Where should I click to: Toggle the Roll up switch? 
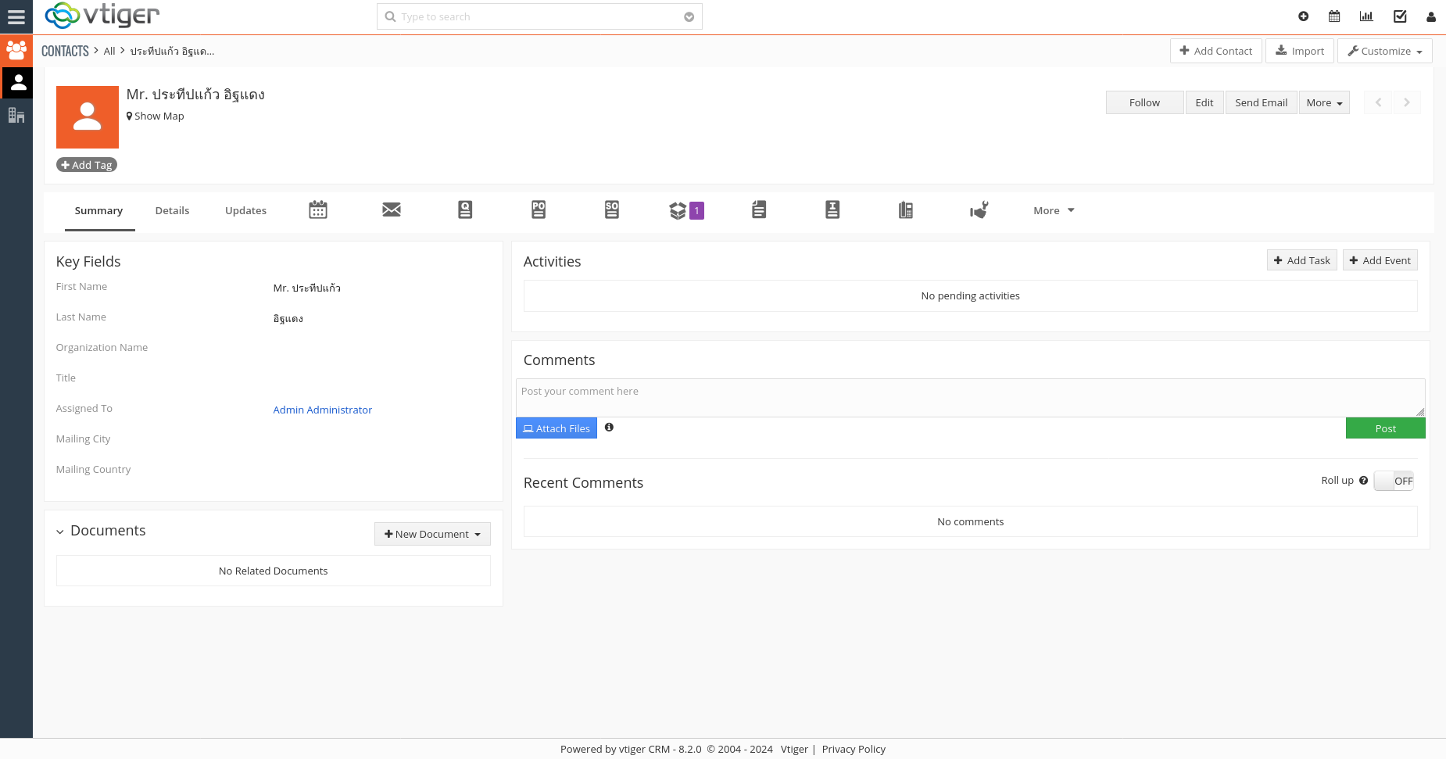1394,480
